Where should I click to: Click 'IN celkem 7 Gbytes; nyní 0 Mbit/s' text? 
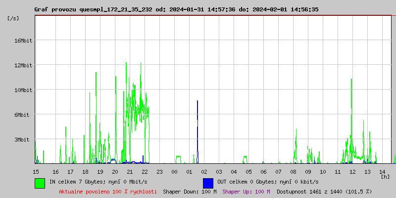pos(98,182)
